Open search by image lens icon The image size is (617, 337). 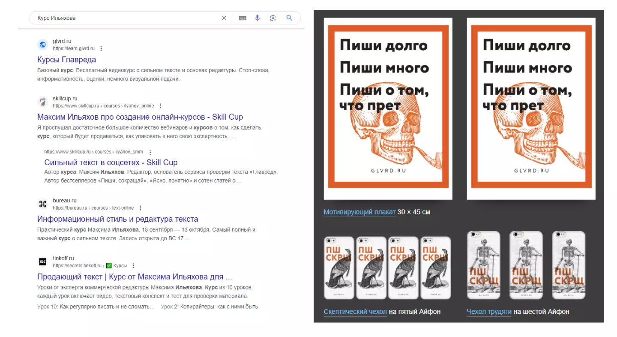tap(273, 18)
